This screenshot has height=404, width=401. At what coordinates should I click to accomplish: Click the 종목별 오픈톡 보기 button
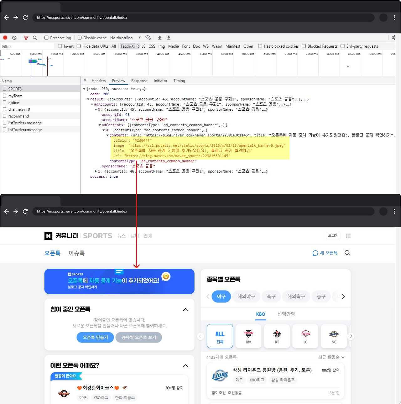pyautogui.click(x=139, y=337)
